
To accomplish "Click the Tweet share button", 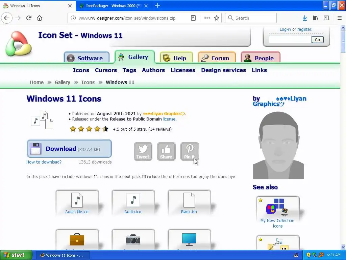I will click(x=143, y=151).
